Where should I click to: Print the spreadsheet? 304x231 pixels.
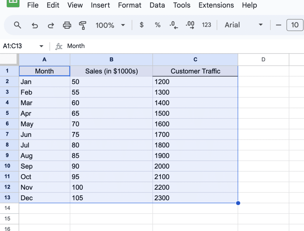pos(67,25)
